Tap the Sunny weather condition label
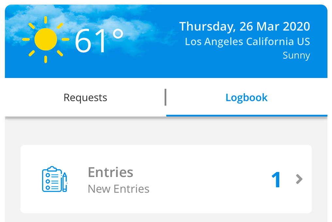 click(x=296, y=55)
